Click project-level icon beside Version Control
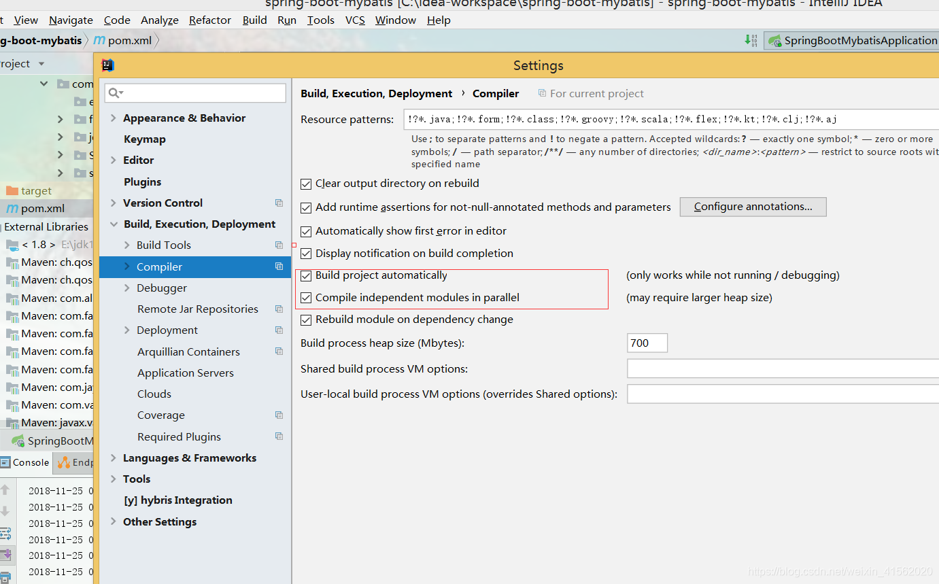Image resolution: width=939 pixels, height=584 pixels. 279,203
